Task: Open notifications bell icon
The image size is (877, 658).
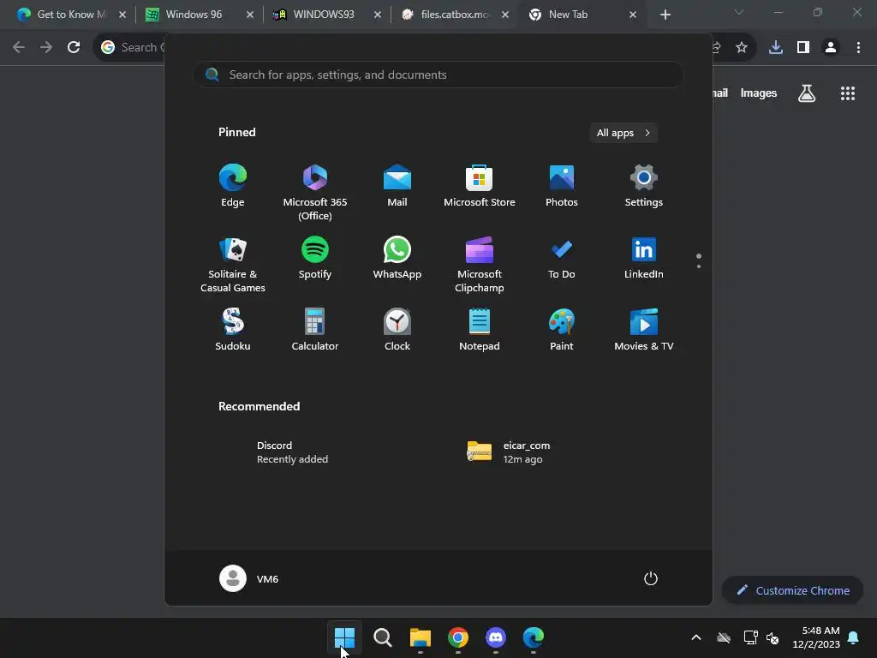Action: click(854, 637)
